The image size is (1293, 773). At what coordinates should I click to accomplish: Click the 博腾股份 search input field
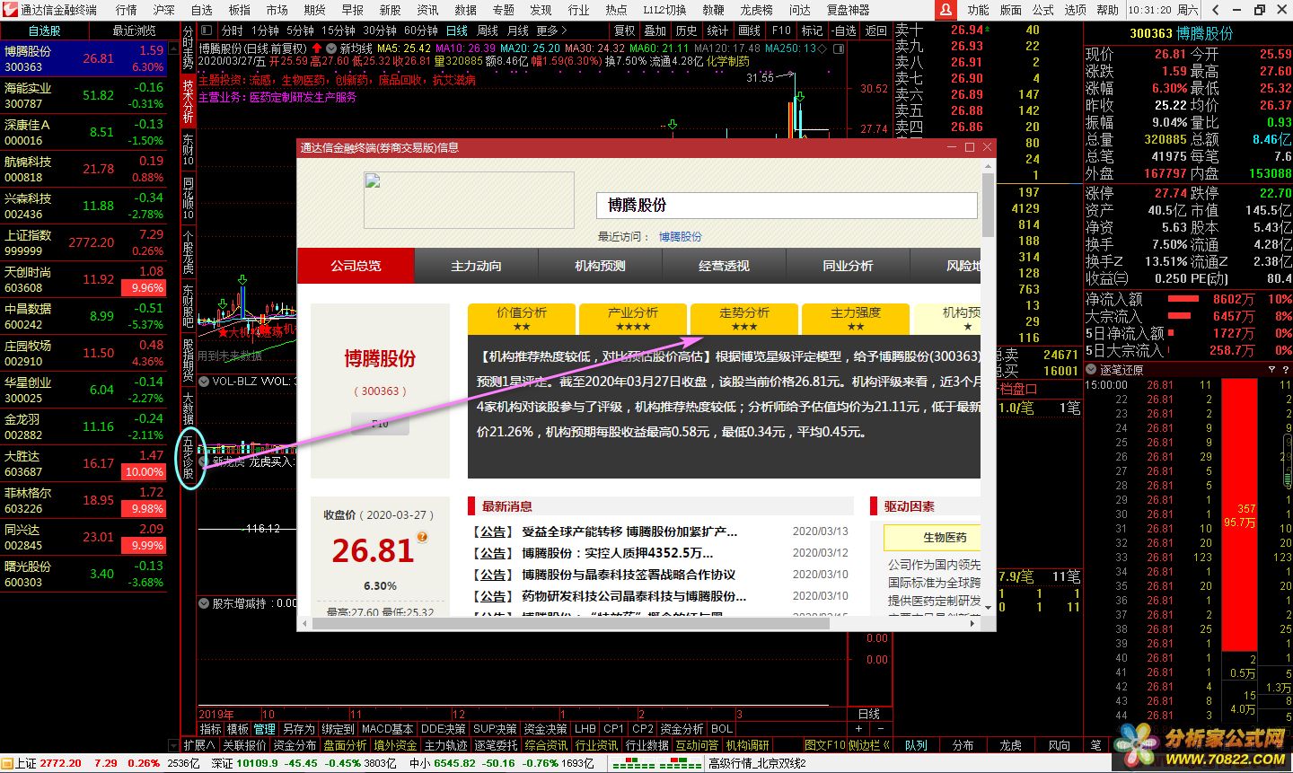787,205
